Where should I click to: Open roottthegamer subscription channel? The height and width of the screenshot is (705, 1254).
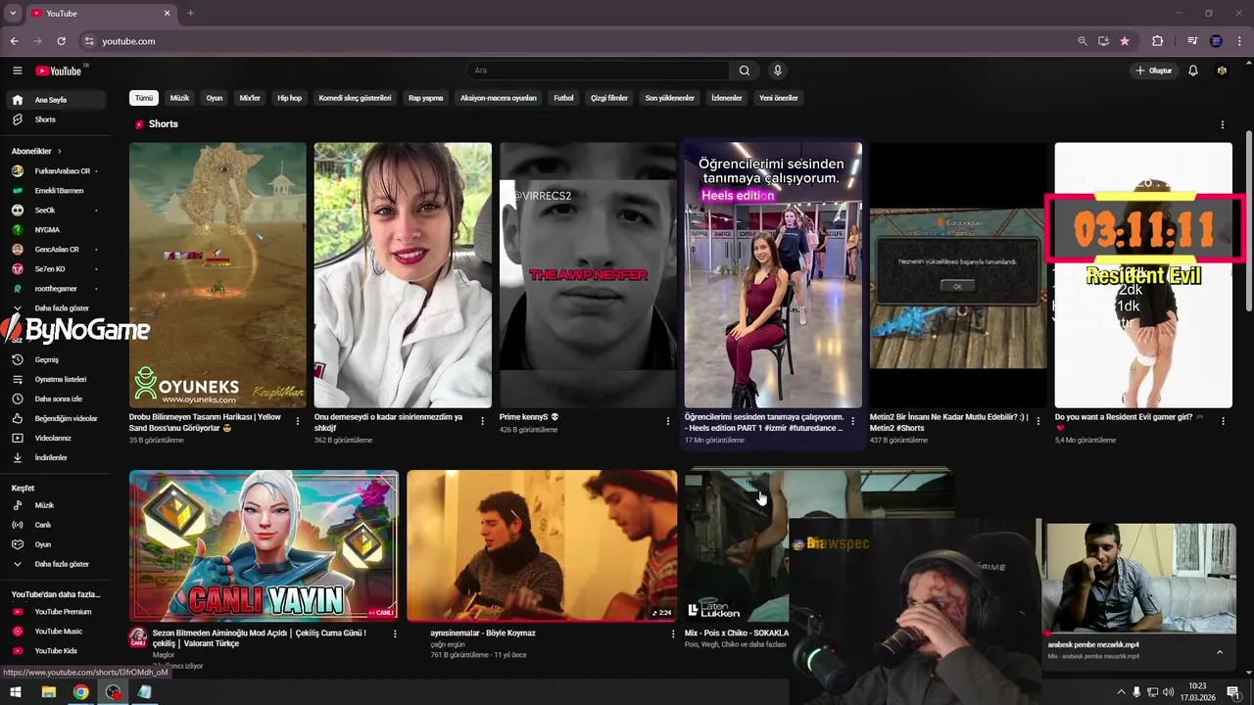point(59,289)
